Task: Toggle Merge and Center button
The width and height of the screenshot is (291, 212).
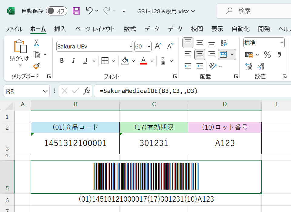Action: [x=223, y=55]
